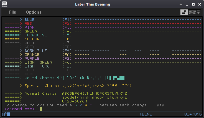
Task: Click the (F1) key label
Action: click(67, 19)
